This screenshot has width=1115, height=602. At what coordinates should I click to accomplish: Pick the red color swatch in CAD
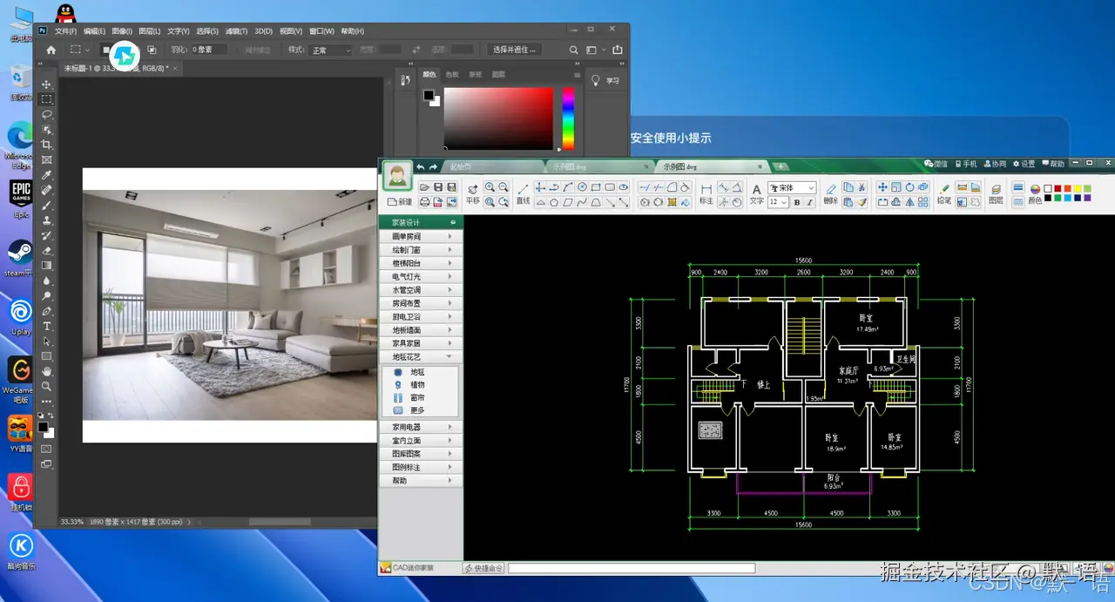[1058, 188]
